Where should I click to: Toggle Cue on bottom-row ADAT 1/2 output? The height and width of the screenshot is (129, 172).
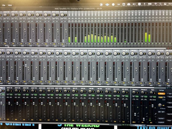coord(11,95)
